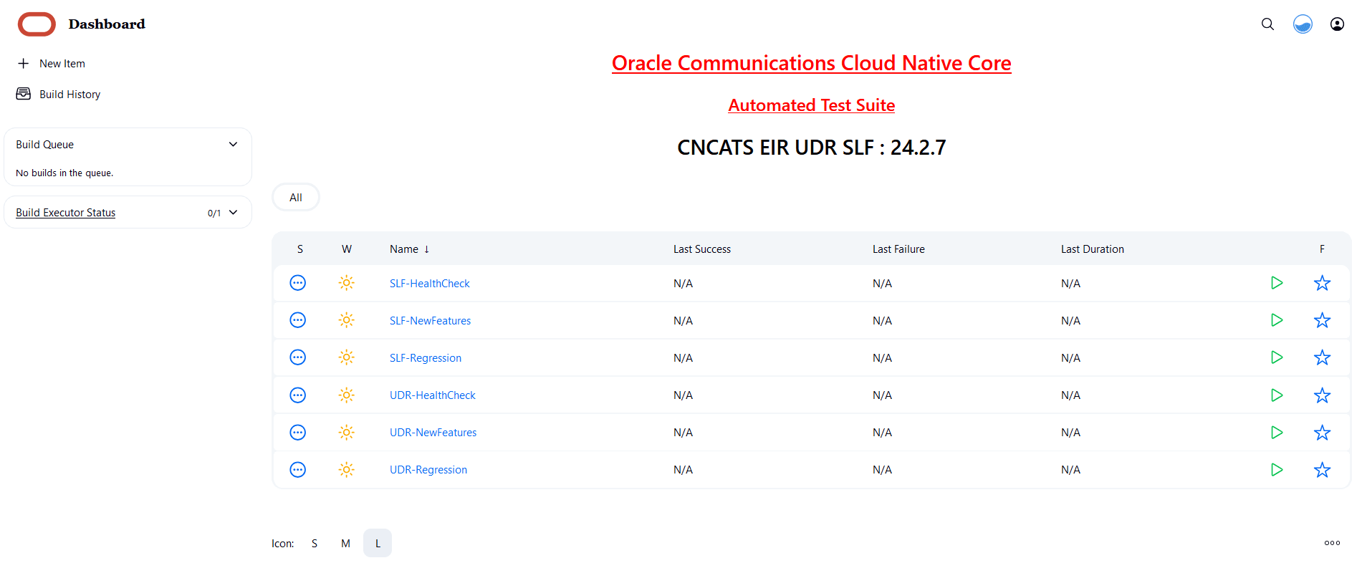Screen dimensions: 1357x563
Task: Click weather sun icon for UDR-HealthCheck
Action: point(347,395)
